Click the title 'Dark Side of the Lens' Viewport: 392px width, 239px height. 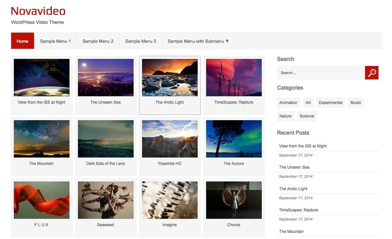(105, 164)
